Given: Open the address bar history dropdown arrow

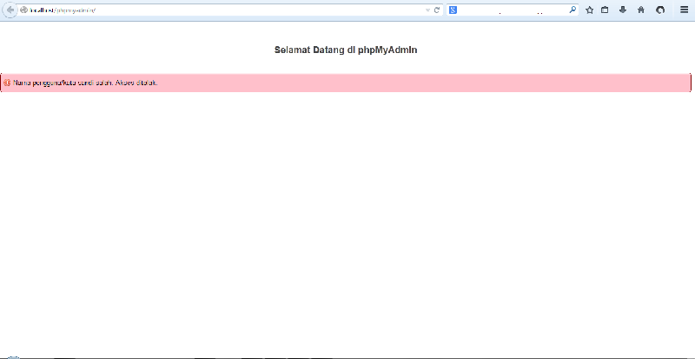Looking at the screenshot, I should 427,10.
